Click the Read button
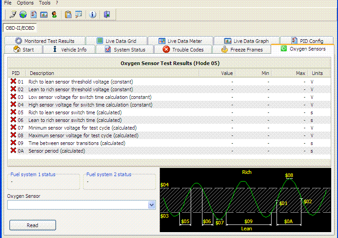This screenshot has width=338, height=238. coord(33,225)
